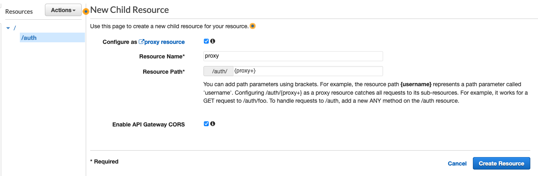Click the orange hint dot beside Actions
This screenshot has width=538, height=176.
click(x=86, y=11)
